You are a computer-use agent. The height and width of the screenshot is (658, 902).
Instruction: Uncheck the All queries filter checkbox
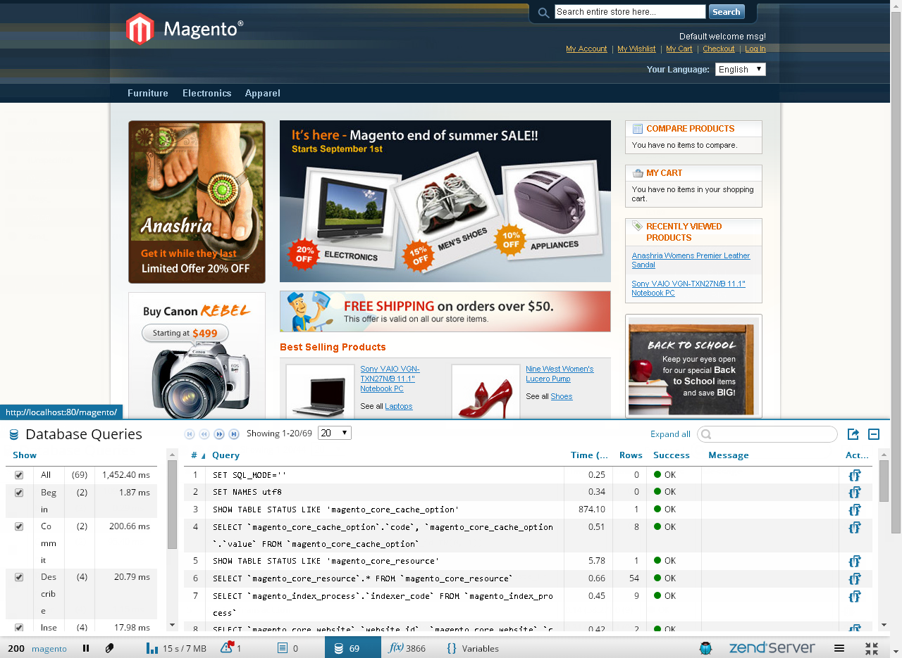(19, 476)
